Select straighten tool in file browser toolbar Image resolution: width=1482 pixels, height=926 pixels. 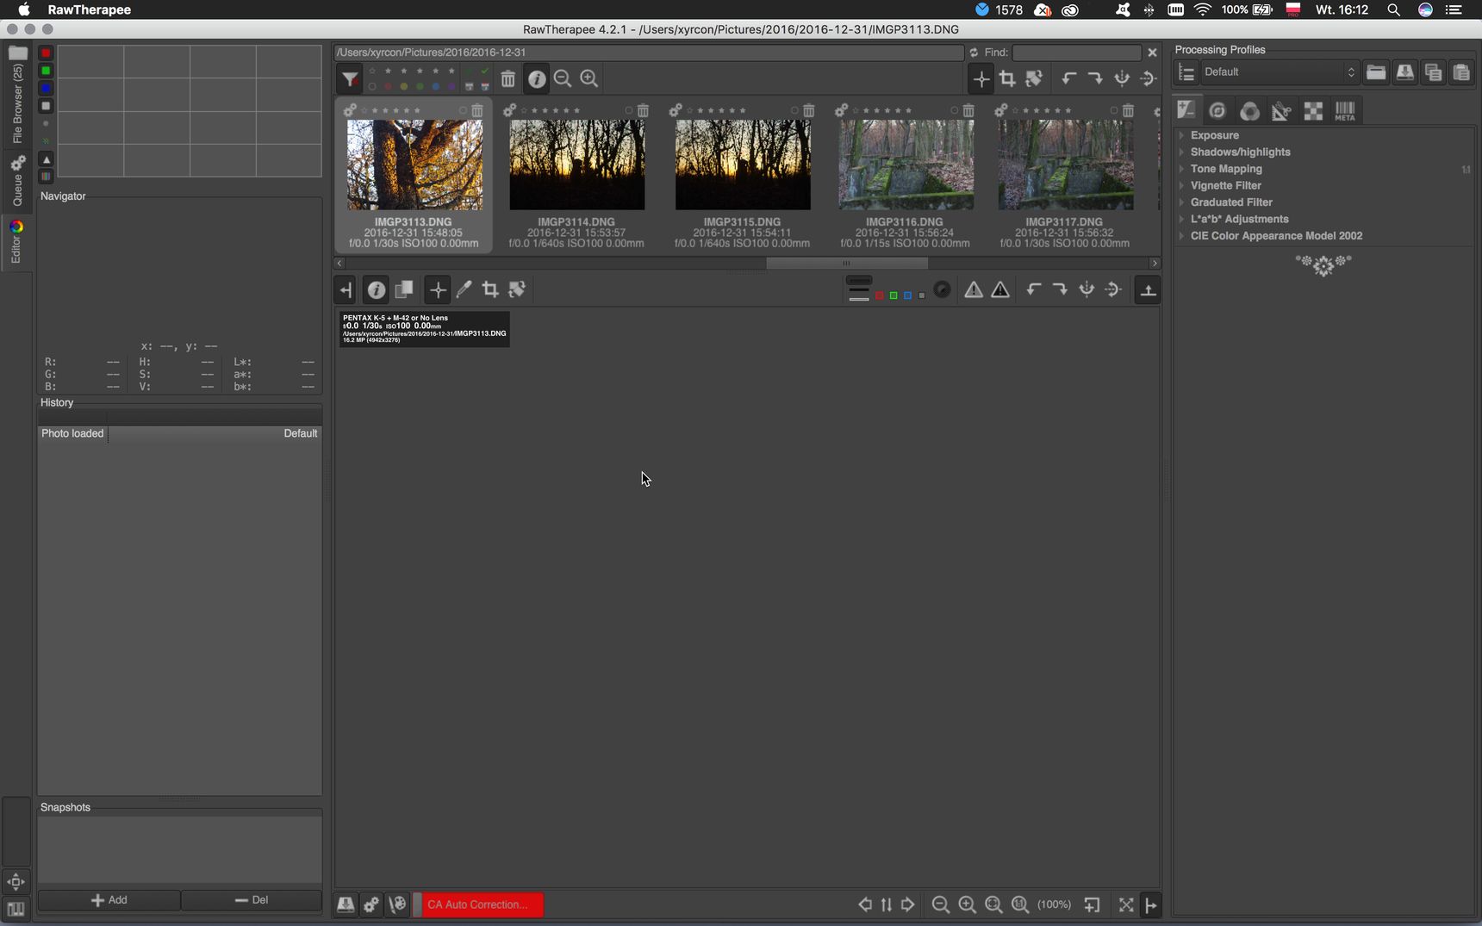1034,79
